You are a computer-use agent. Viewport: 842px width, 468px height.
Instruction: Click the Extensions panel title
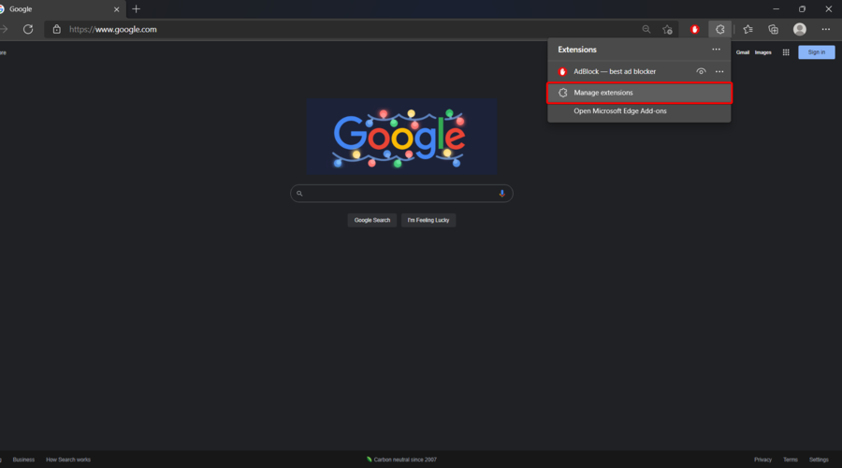[577, 50]
